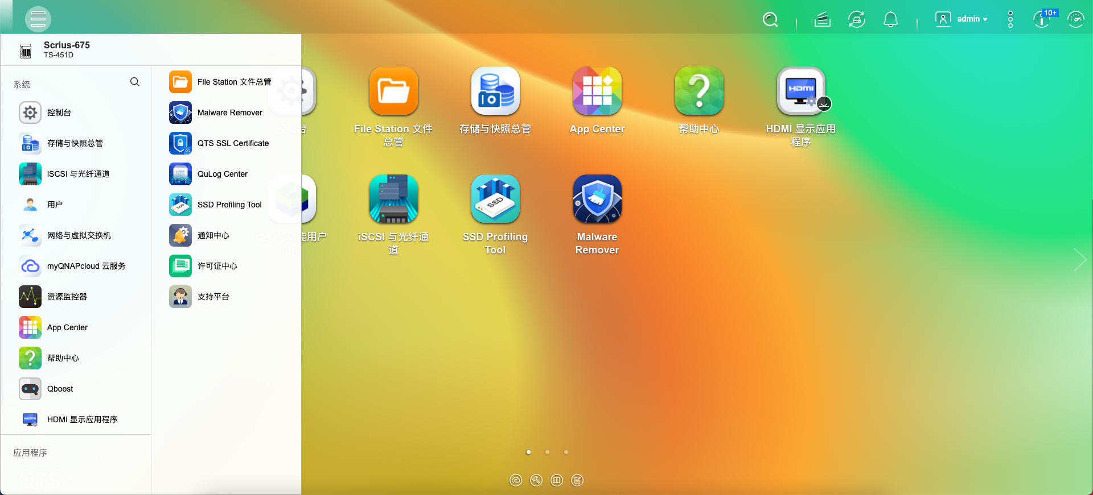Open Malware Remover menu icon
The width and height of the screenshot is (1093, 495).
[x=180, y=113]
